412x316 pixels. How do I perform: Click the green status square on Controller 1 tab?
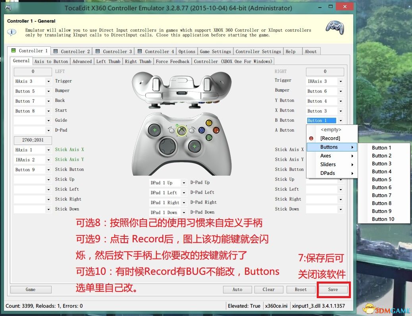[x=13, y=50]
